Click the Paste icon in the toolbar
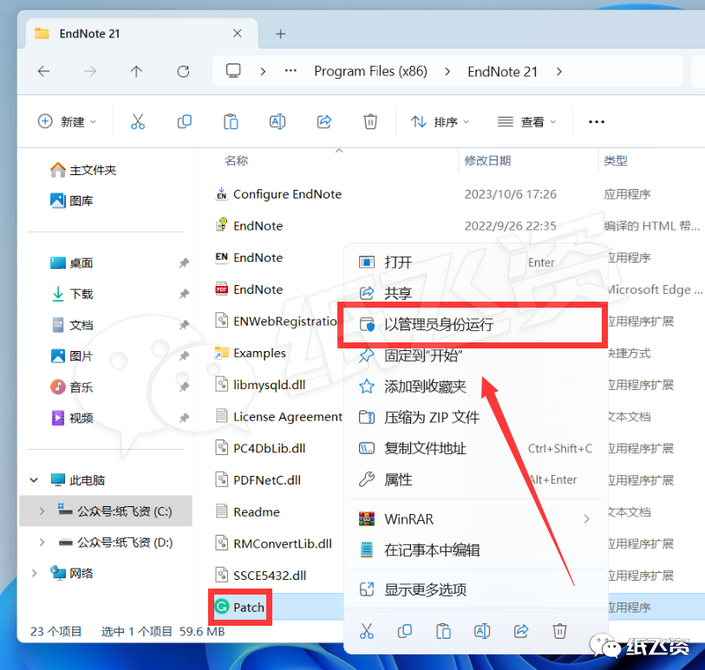Screen dimensions: 705x670 231,121
